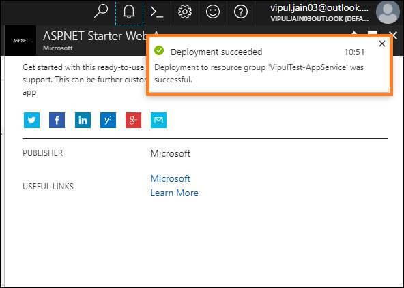Share on LinkedIn

(83, 120)
